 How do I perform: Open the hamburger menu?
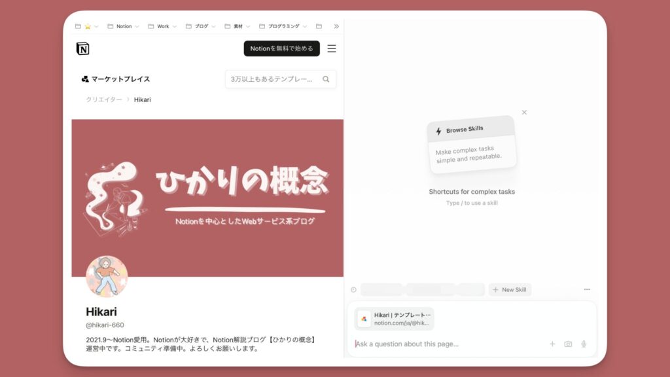(x=332, y=48)
